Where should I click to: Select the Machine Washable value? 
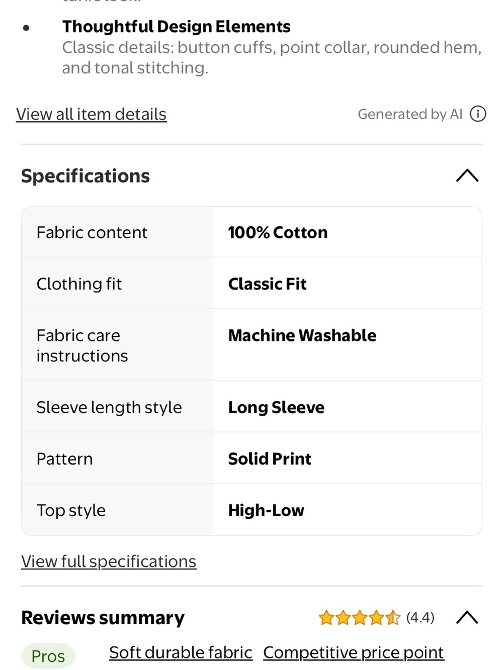302,335
